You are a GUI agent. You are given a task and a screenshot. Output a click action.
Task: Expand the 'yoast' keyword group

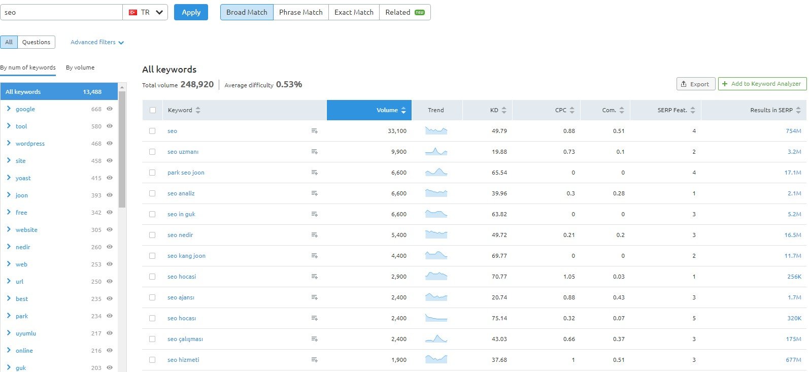[9, 178]
